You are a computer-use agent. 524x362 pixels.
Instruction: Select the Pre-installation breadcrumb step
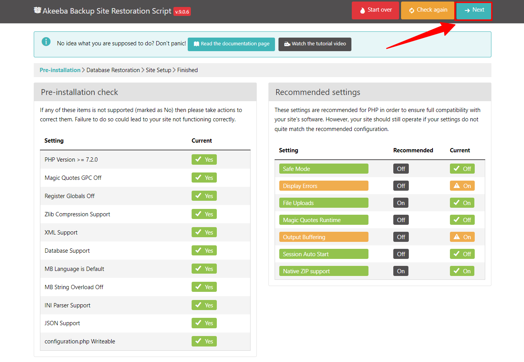tap(60, 70)
